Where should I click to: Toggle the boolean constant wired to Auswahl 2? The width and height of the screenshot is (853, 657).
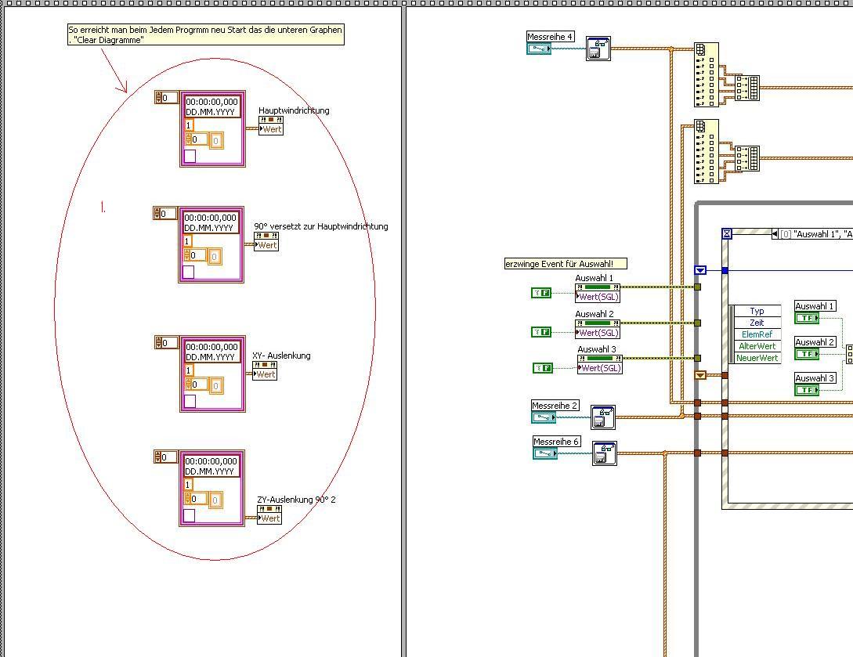pyautogui.click(x=541, y=332)
